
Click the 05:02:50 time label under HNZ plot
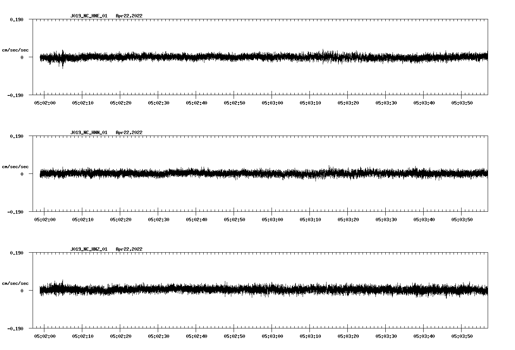[234, 336]
